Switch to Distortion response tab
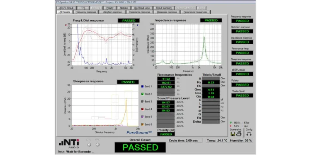Image resolution: width=311 pixels, height=155 pixels. (112, 12)
